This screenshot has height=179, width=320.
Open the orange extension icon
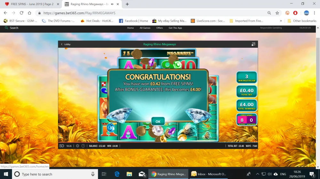click(287, 13)
